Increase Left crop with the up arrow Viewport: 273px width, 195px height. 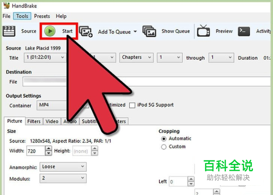point(191,179)
